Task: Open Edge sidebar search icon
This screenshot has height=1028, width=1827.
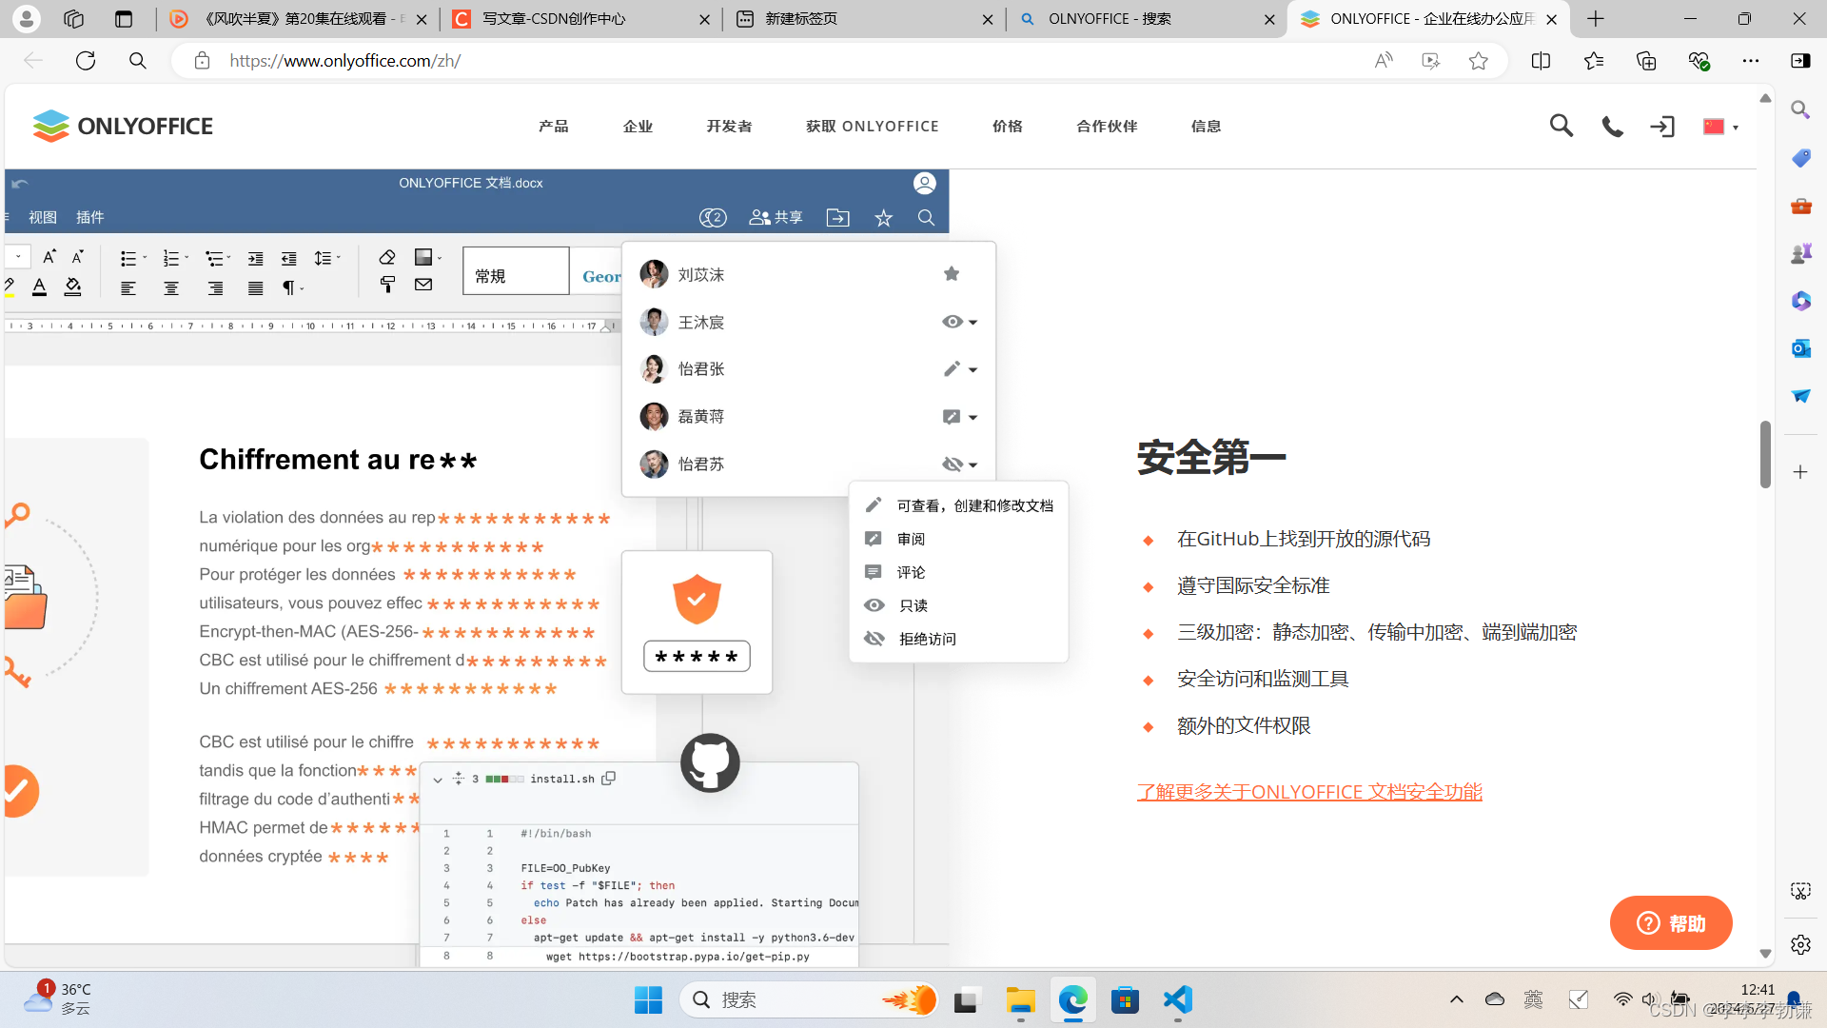Action: point(1800,110)
